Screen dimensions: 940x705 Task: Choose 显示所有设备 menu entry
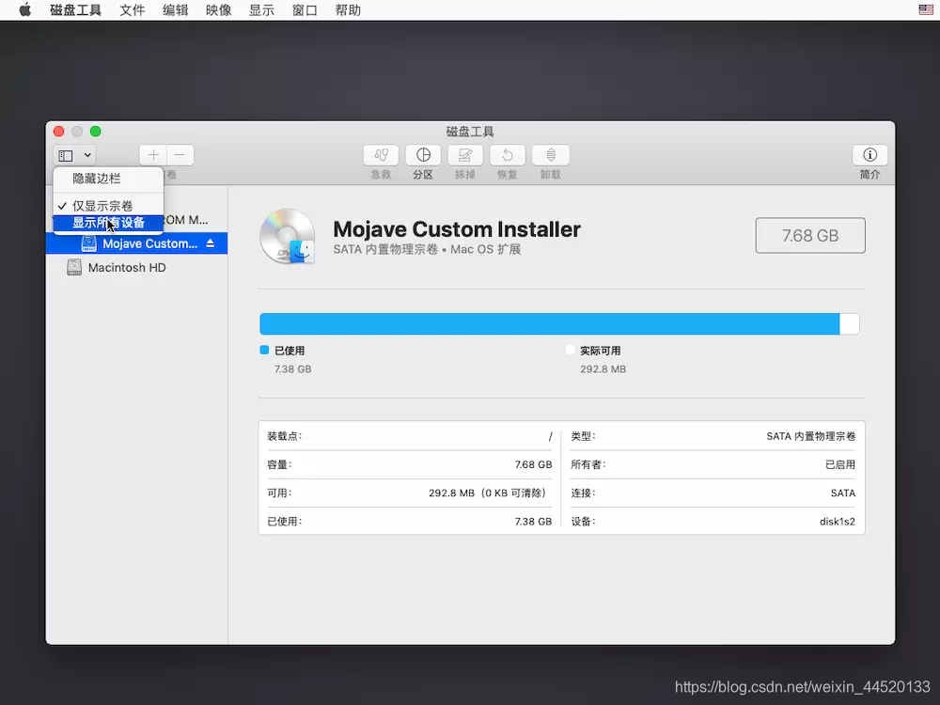(x=108, y=223)
